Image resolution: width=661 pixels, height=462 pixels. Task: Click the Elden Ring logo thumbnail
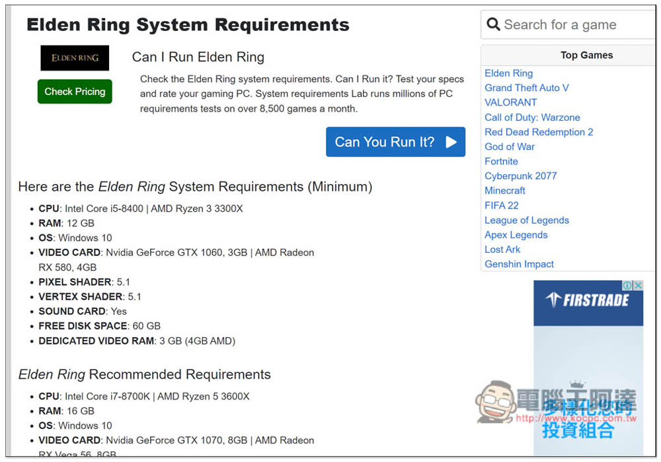[x=75, y=58]
